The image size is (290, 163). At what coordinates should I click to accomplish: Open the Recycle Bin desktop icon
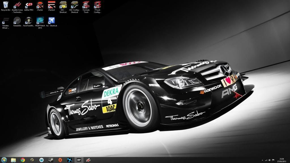pos(6,6)
